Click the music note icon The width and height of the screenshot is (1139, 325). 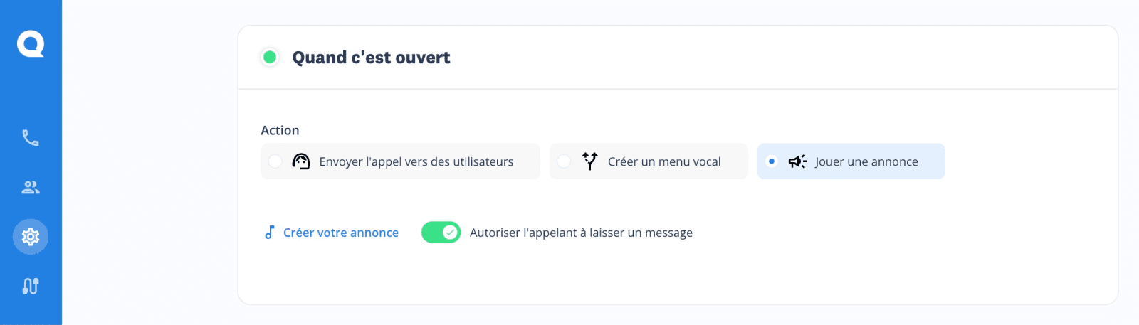coord(270,233)
